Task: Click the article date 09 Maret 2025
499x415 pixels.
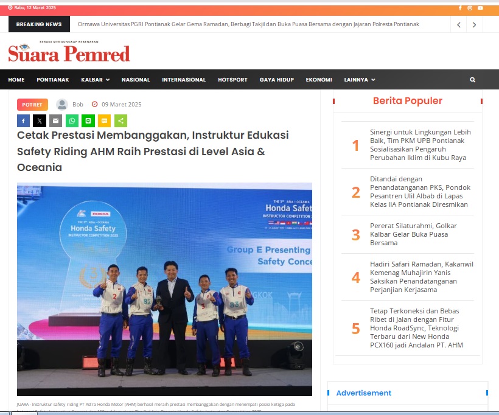Action: (x=121, y=105)
